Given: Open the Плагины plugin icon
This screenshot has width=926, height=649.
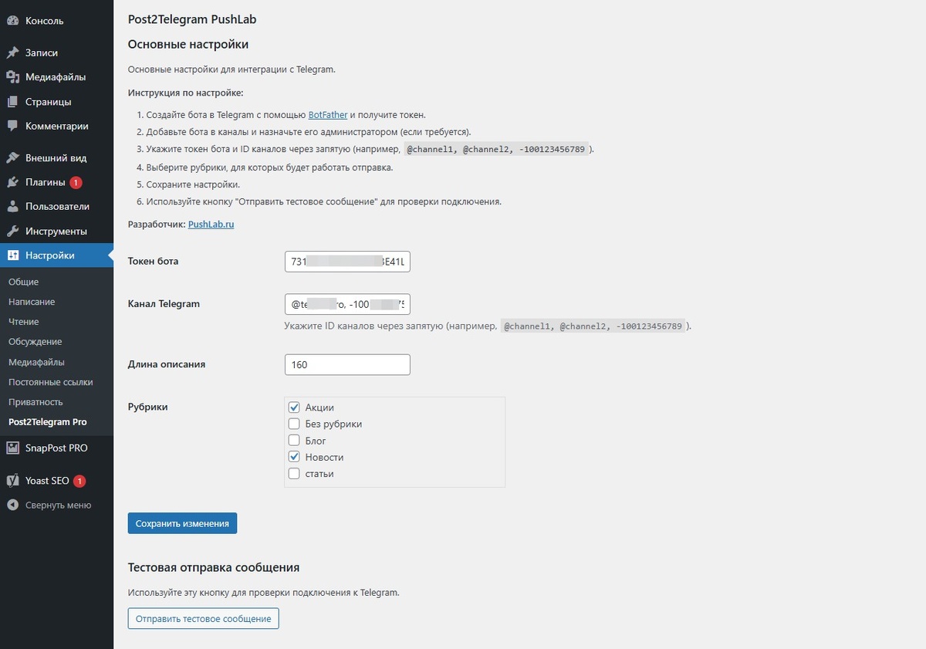Looking at the screenshot, I should coord(14,182).
